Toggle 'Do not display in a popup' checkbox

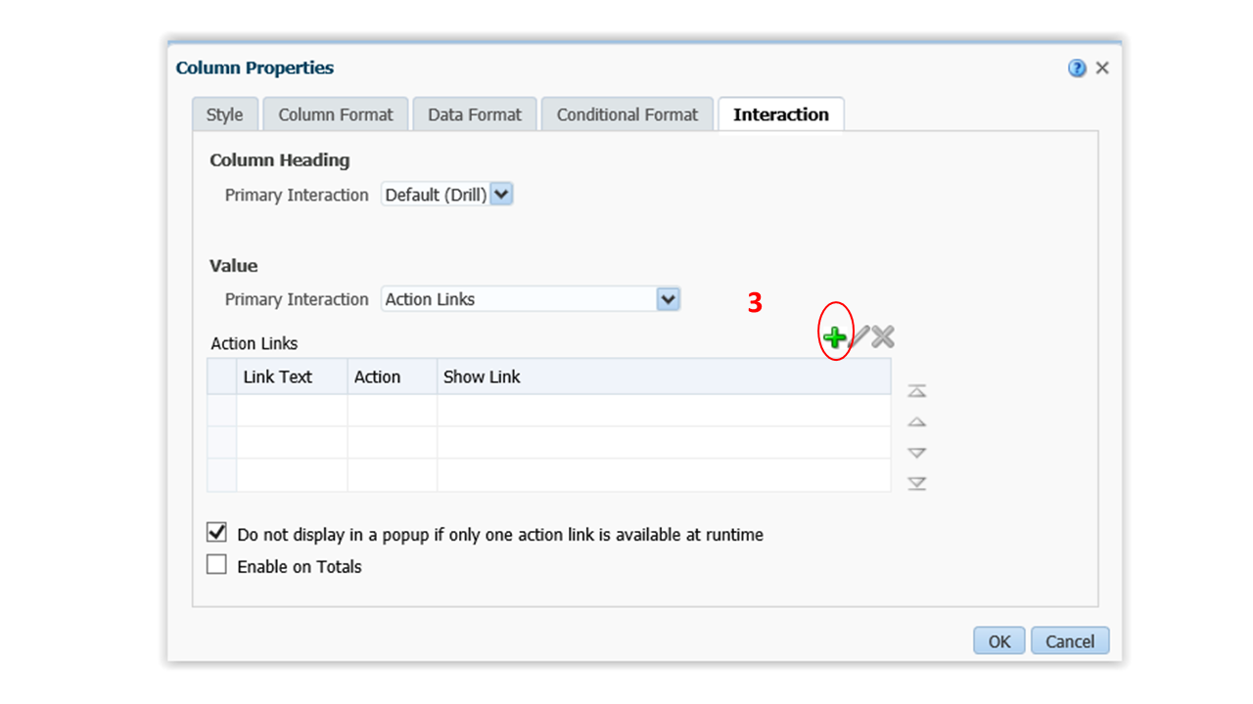pos(216,533)
